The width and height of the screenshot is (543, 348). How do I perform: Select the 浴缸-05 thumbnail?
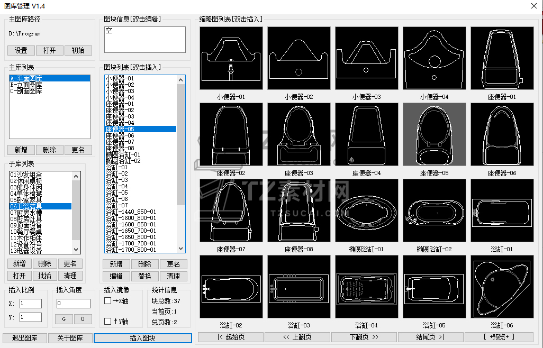435,287
